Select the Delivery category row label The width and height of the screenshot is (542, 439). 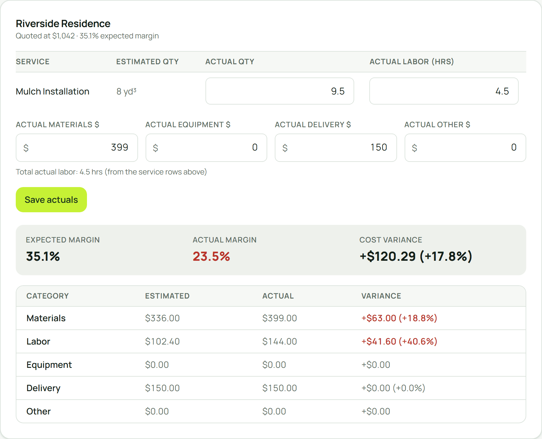click(43, 388)
